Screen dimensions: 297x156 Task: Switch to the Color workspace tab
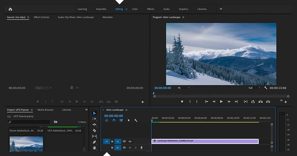click(x=135, y=9)
